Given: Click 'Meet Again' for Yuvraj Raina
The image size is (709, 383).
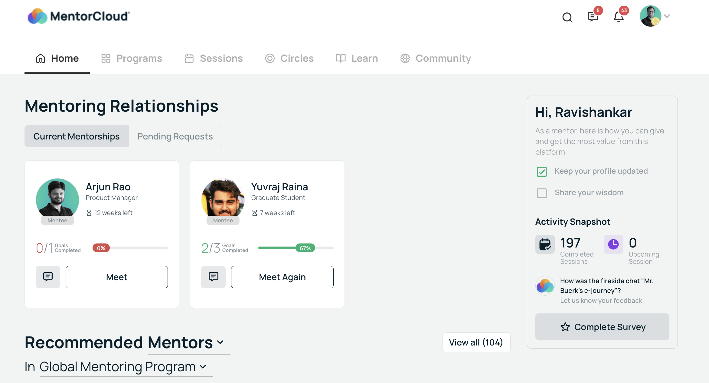Looking at the screenshot, I should pos(282,277).
